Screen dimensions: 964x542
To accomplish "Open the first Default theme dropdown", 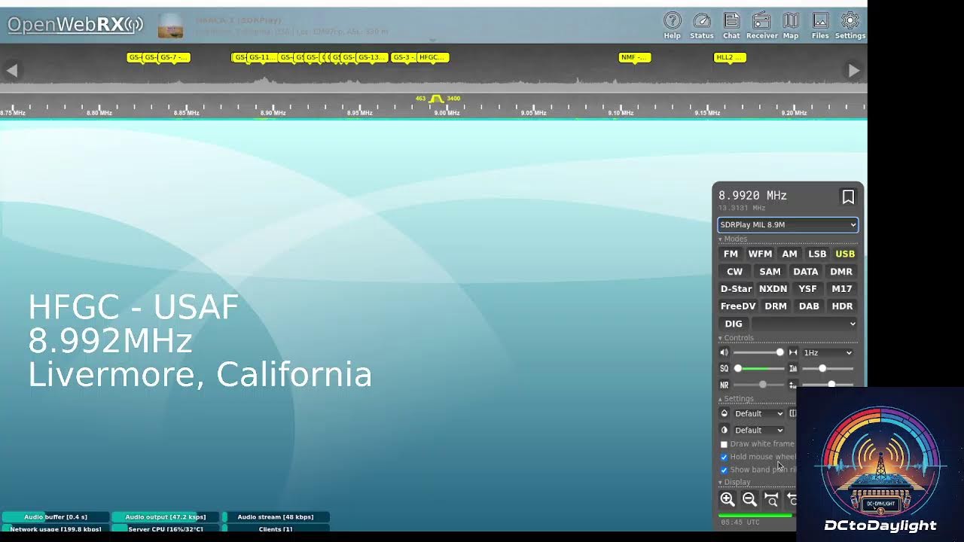I will 758,413.
